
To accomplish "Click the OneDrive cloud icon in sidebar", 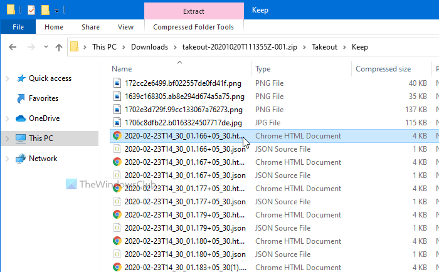I will pyautogui.click(x=19, y=118).
